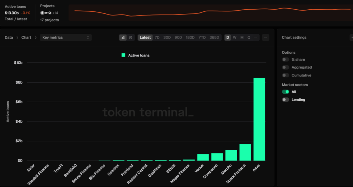
Task: Toggle the Lending market sector
Action: coord(285,100)
